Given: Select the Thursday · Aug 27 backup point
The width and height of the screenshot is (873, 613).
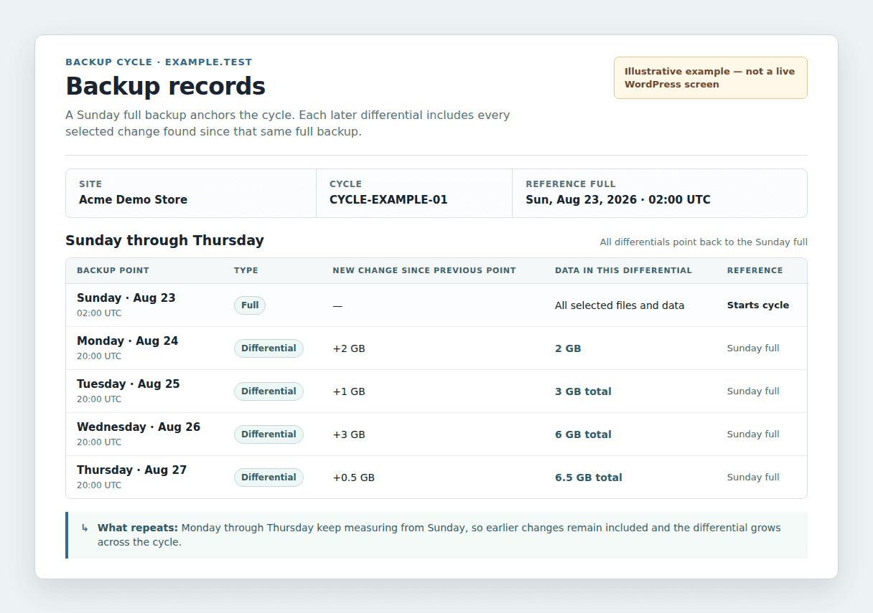Looking at the screenshot, I should [131, 470].
